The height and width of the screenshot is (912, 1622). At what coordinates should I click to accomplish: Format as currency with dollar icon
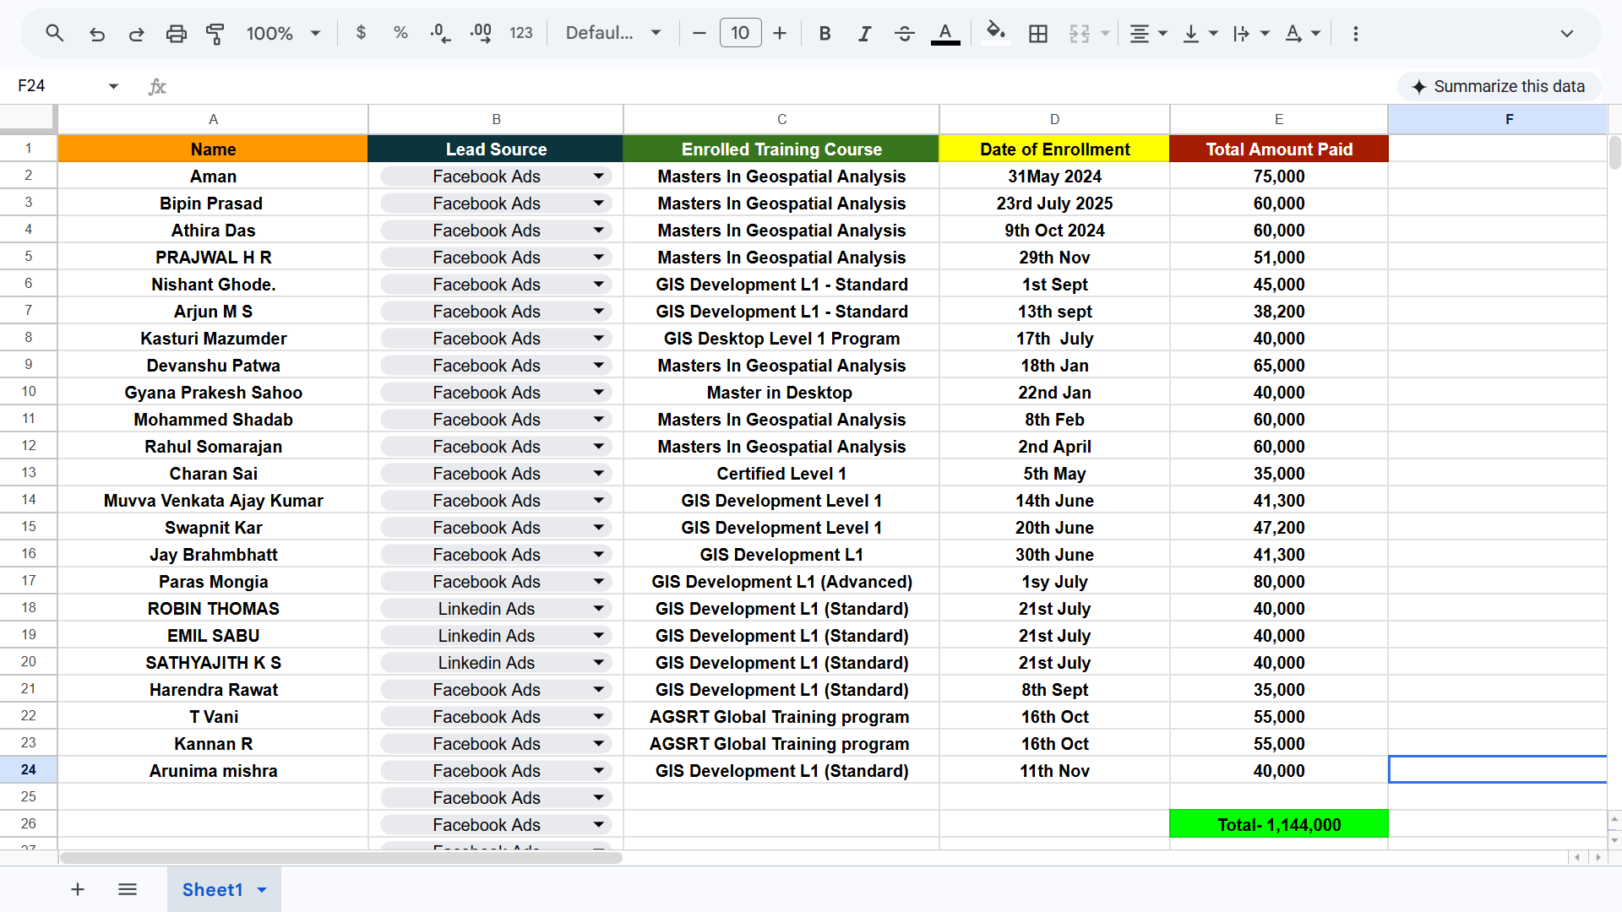[x=362, y=33]
